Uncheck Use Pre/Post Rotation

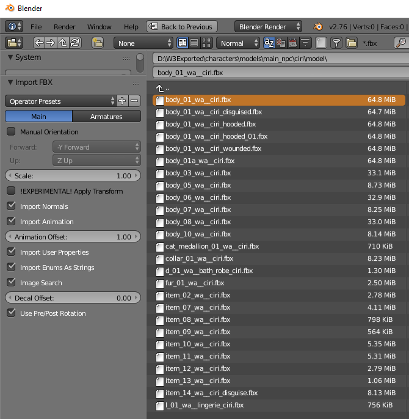11,313
